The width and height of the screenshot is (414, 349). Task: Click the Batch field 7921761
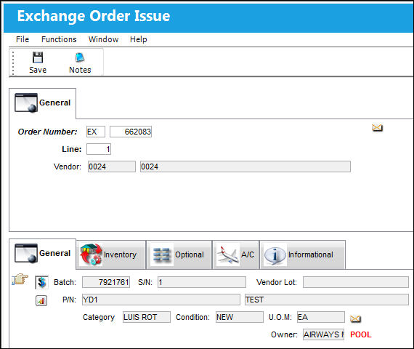click(106, 282)
